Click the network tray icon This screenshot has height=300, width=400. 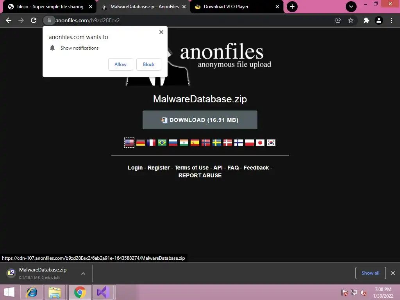(x=354, y=293)
